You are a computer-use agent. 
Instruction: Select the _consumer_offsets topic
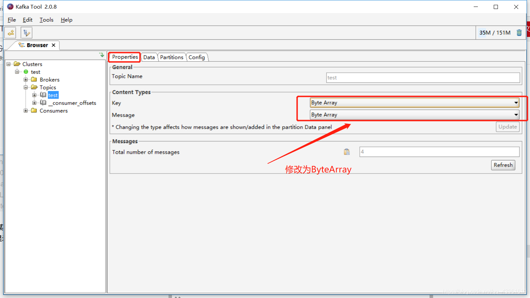[x=72, y=103]
